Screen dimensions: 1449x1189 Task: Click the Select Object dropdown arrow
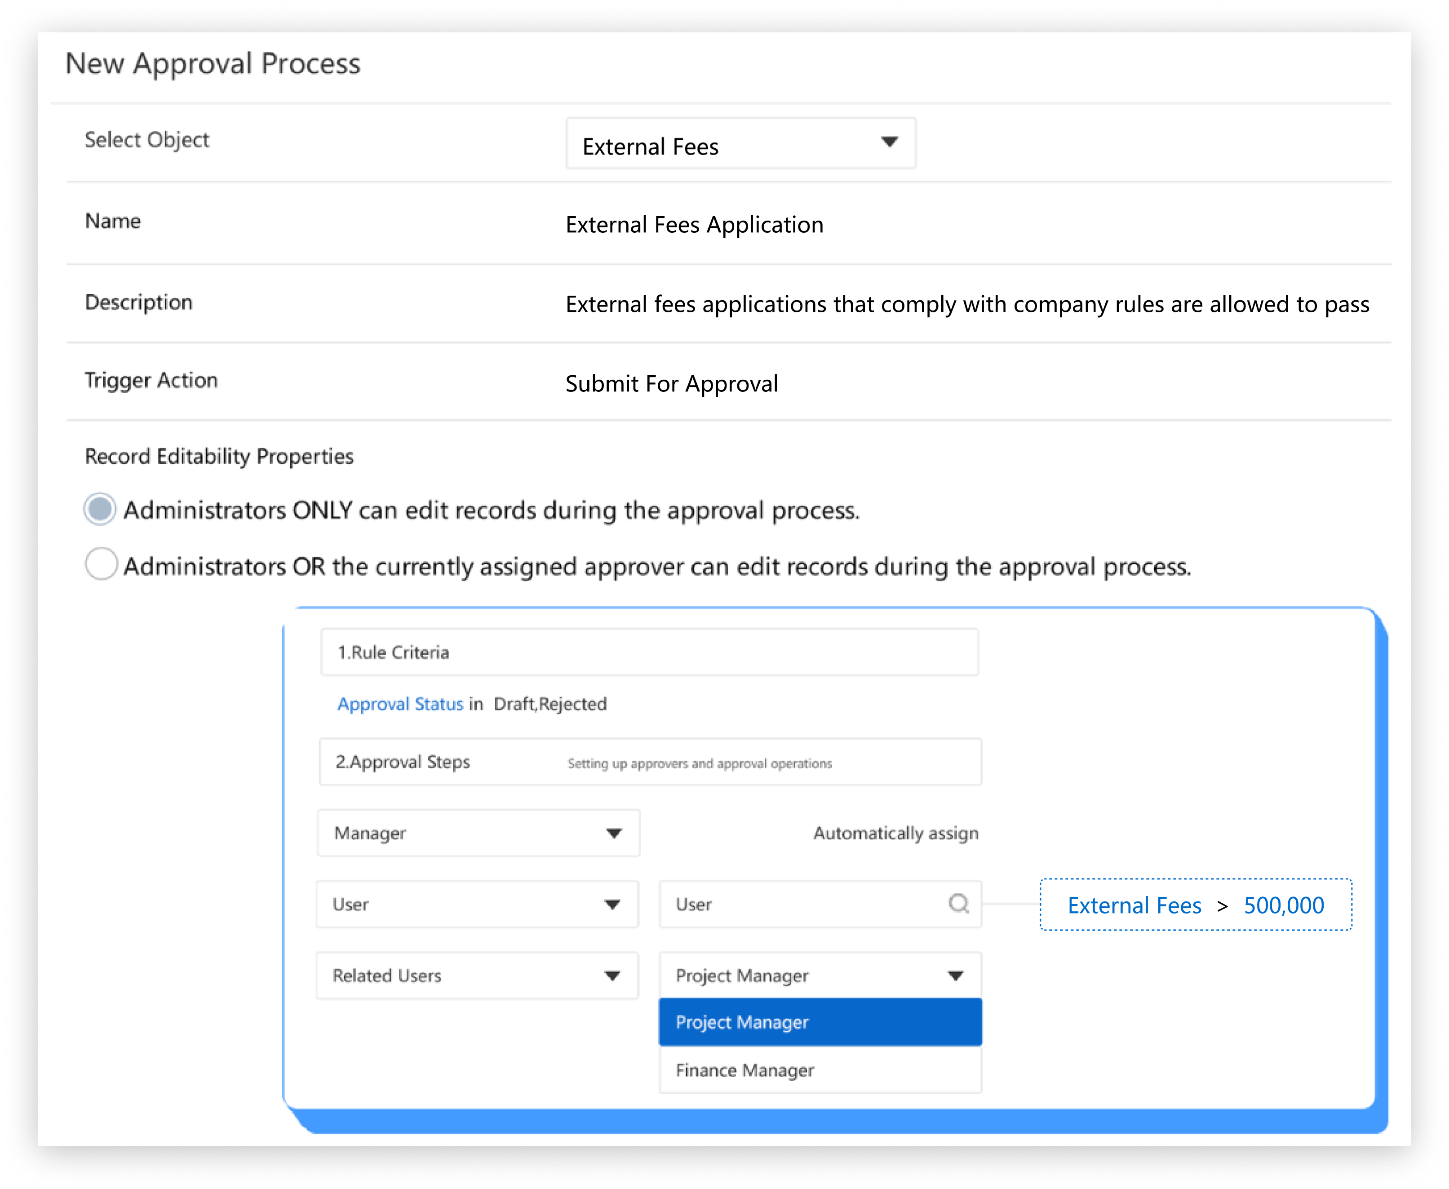click(x=889, y=142)
